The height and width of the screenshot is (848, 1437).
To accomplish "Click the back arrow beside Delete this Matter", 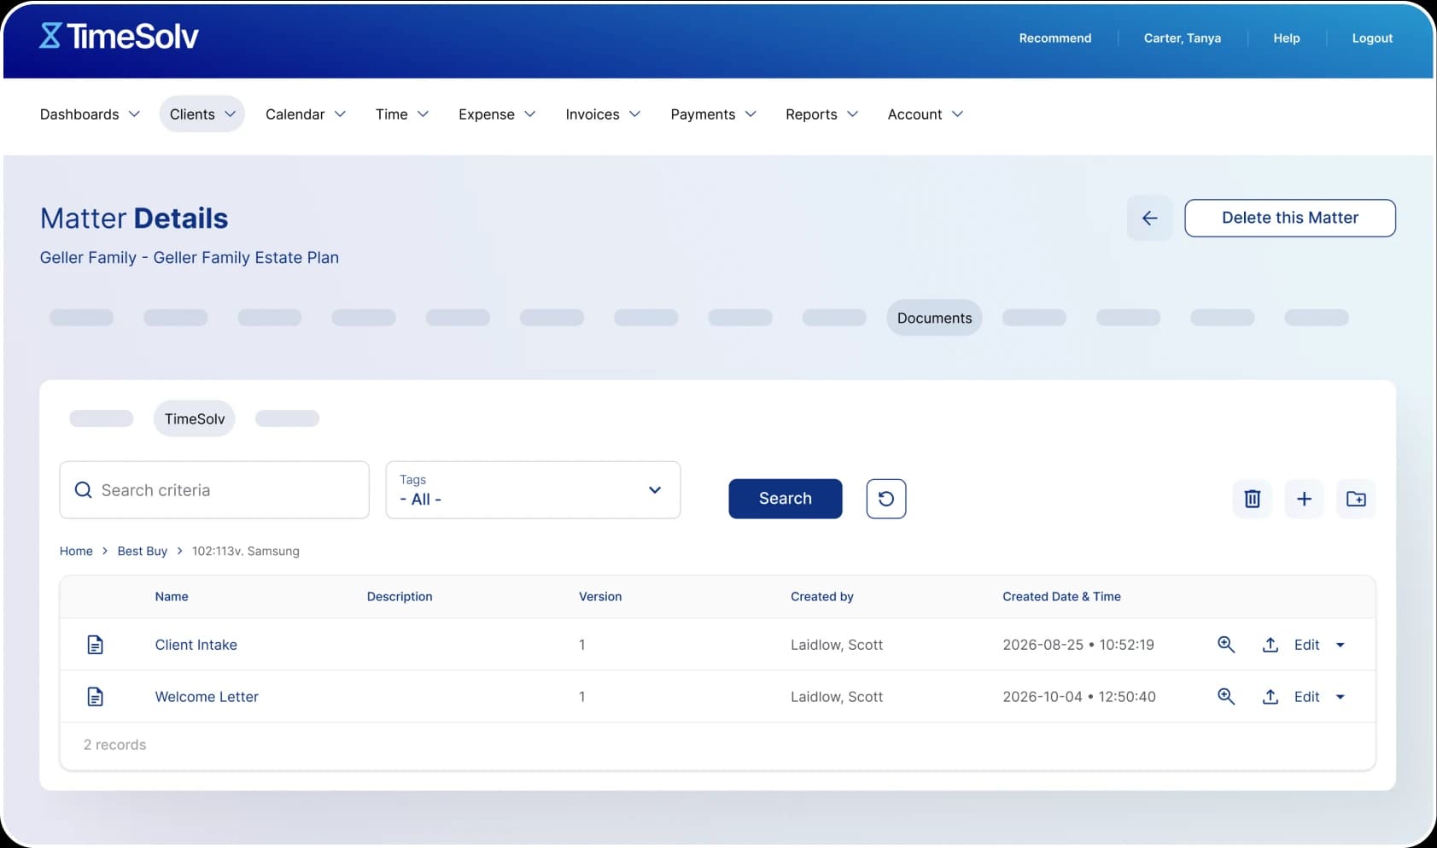I will pos(1149,218).
